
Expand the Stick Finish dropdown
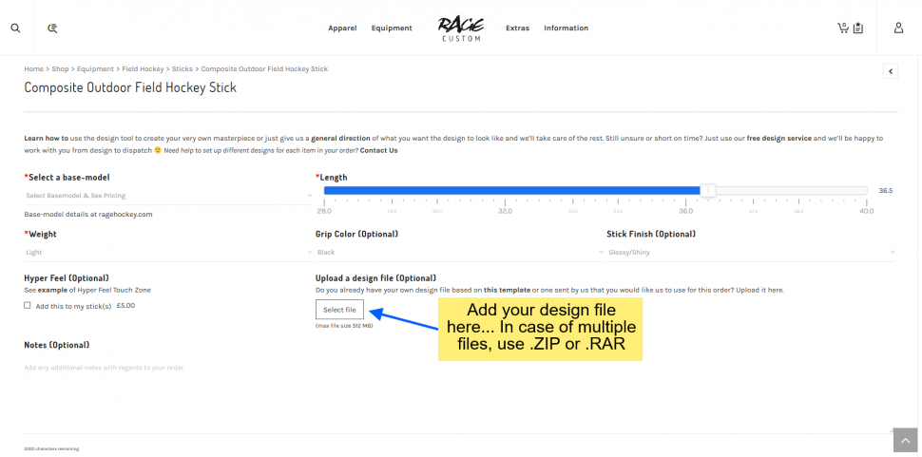750,253
